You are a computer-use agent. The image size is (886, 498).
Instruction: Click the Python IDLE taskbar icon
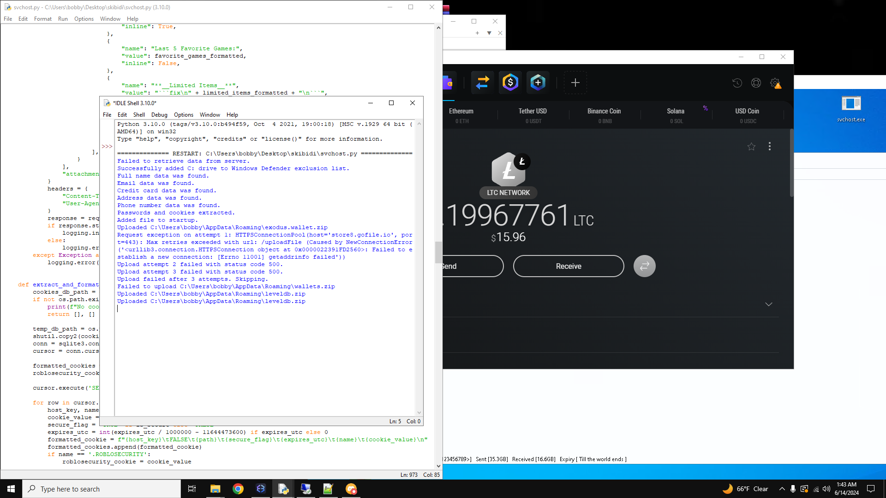283,489
